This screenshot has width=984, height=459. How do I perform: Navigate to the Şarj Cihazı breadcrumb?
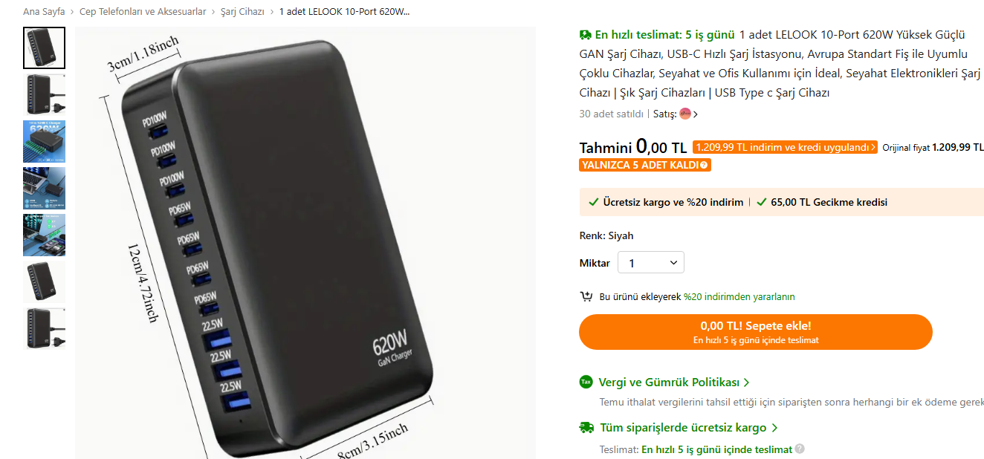[242, 12]
